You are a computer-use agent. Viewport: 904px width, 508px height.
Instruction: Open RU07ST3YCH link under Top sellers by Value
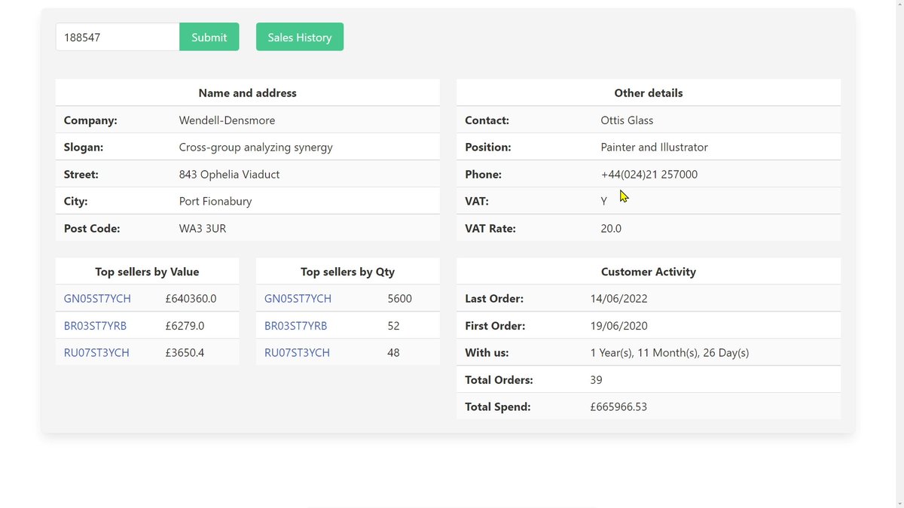[x=96, y=353]
